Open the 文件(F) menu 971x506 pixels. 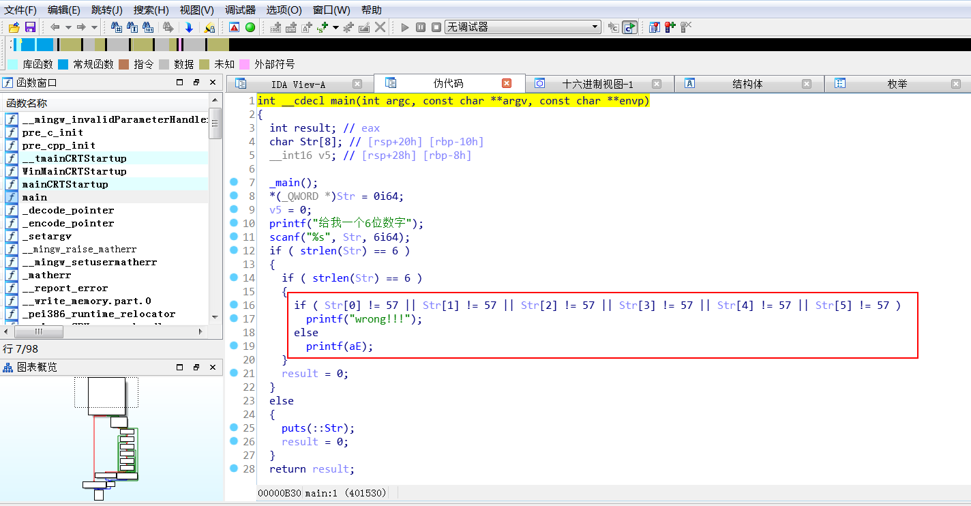point(20,10)
